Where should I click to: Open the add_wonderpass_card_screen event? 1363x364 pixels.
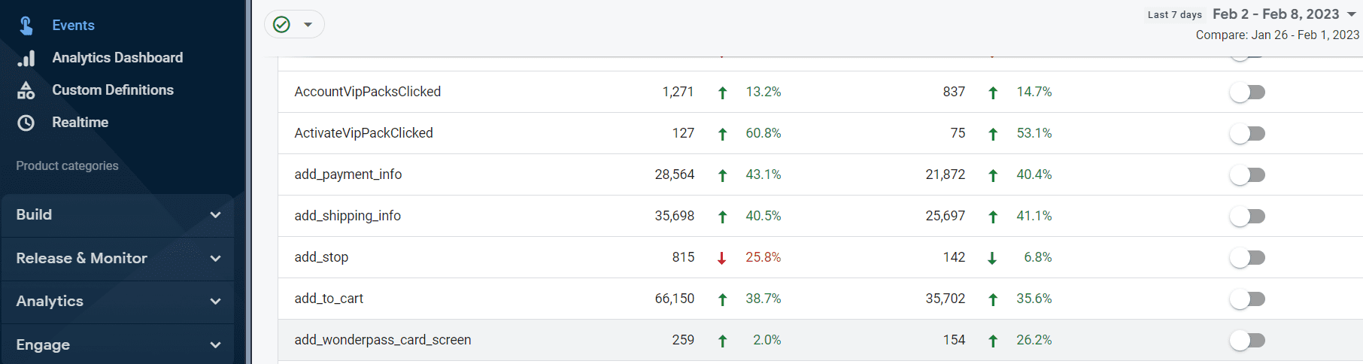pyautogui.click(x=383, y=340)
